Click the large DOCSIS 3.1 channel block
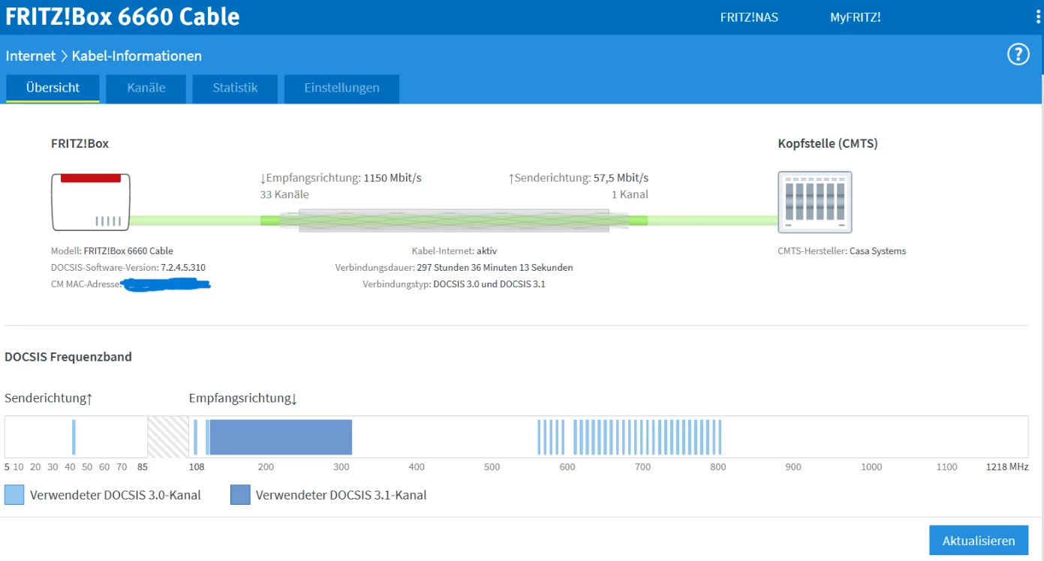 (x=281, y=437)
